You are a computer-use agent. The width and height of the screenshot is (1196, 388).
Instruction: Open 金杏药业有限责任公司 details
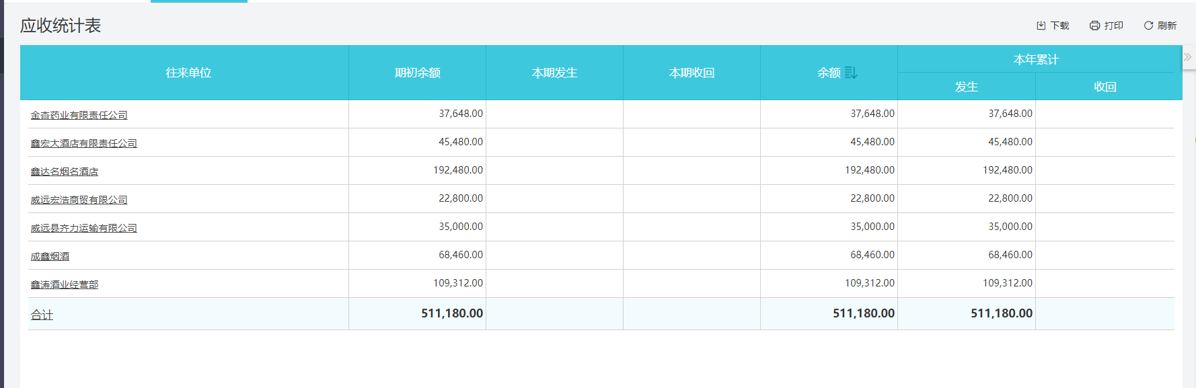pyautogui.click(x=79, y=115)
